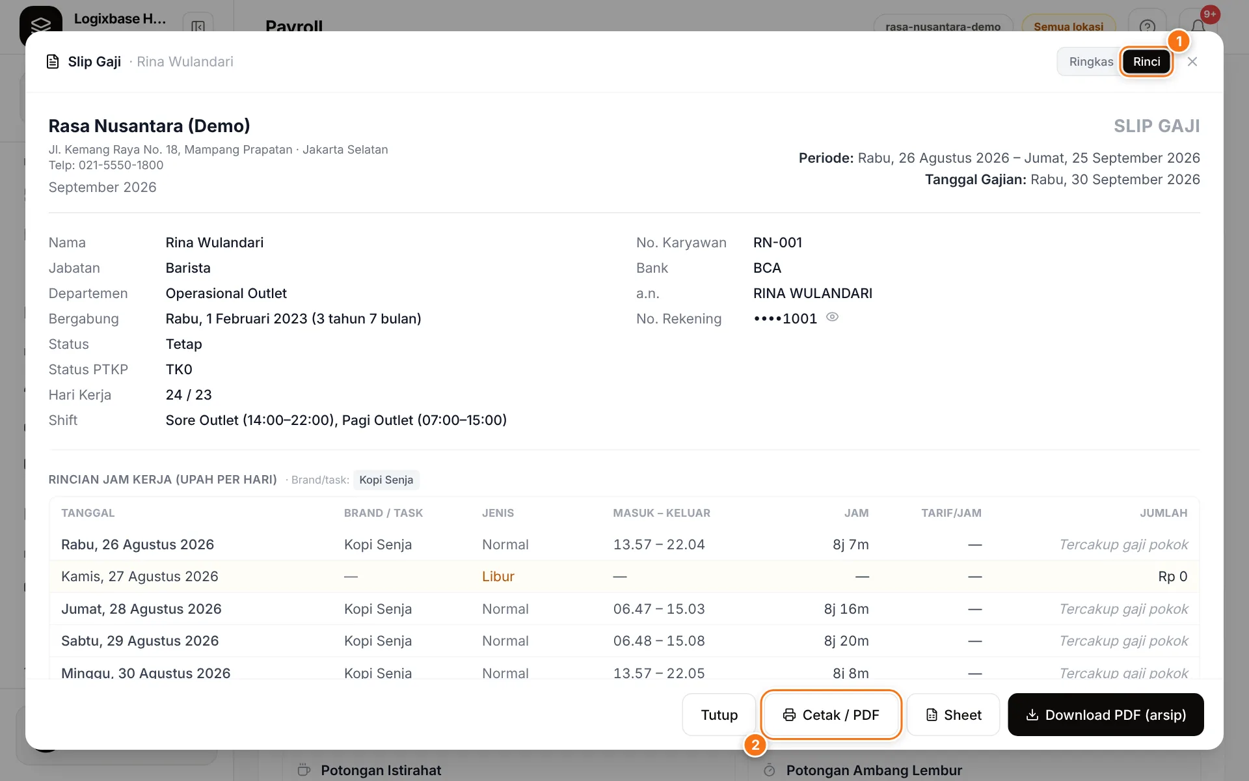This screenshot has width=1249, height=781.
Task: Click the printer icon on Cetak button
Action: pos(789,715)
